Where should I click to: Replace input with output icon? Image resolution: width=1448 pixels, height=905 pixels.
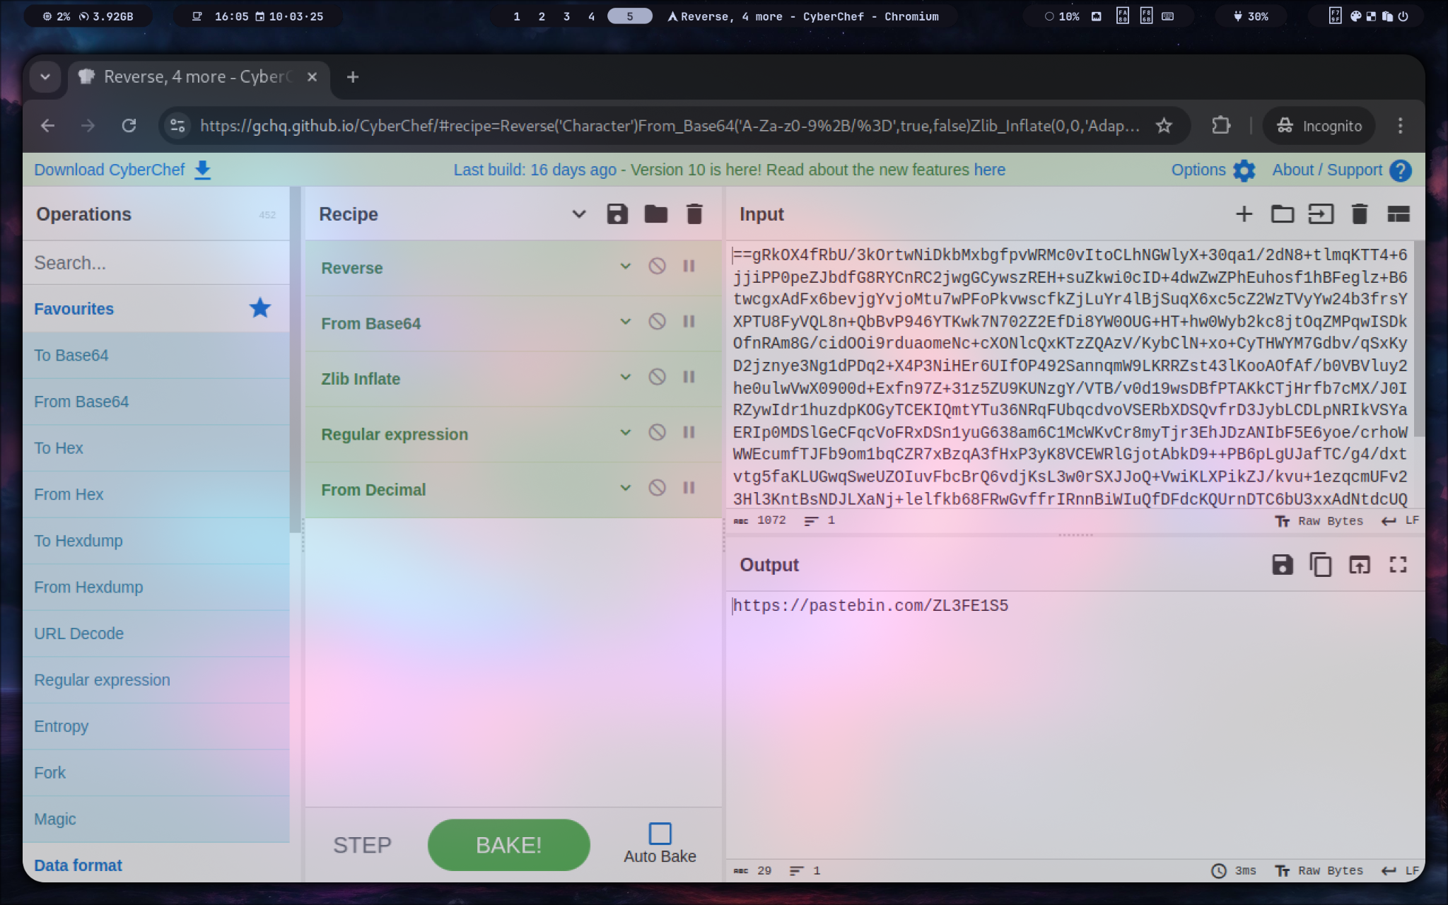tap(1359, 564)
